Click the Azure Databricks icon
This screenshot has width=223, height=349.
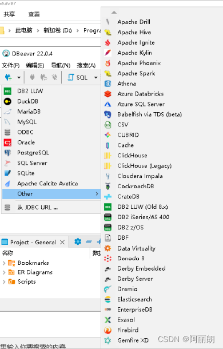[x=107, y=94]
